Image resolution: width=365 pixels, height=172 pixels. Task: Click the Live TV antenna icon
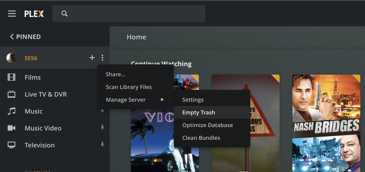[11, 94]
